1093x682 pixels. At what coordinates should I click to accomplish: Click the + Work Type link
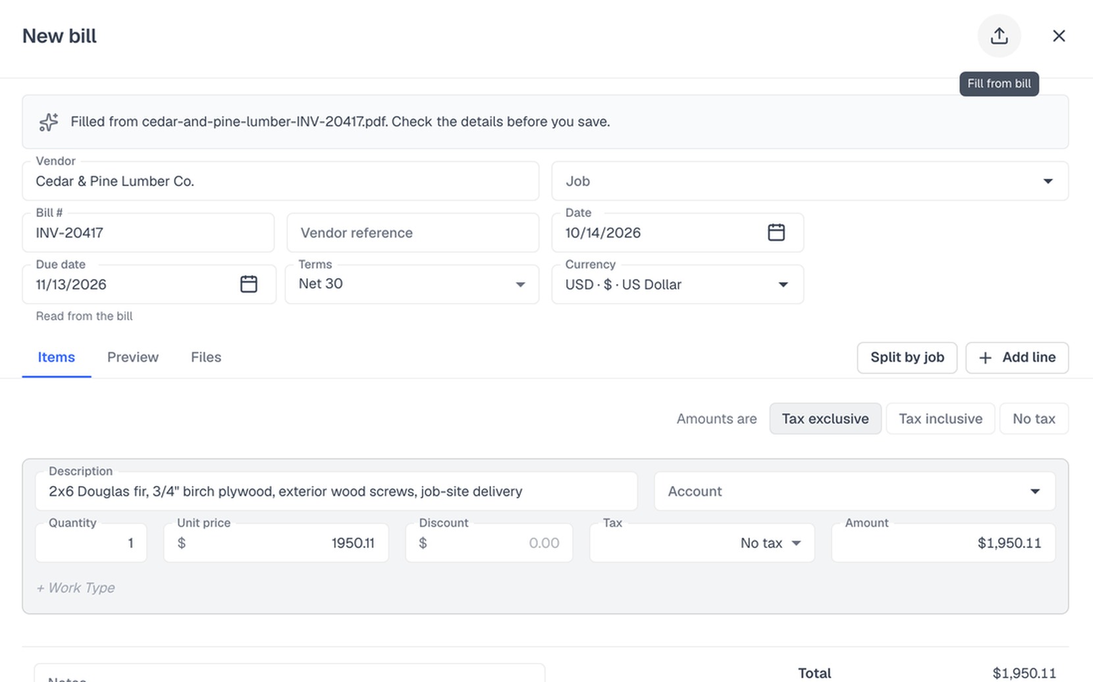pyautogui.click(x=76, y=587)
